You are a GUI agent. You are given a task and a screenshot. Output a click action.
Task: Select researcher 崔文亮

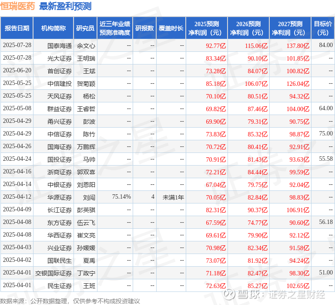[86, 235]
